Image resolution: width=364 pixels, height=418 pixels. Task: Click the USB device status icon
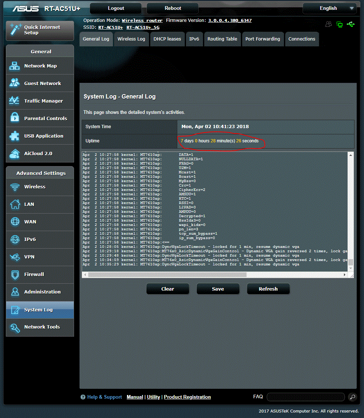[x=351, y=24]
